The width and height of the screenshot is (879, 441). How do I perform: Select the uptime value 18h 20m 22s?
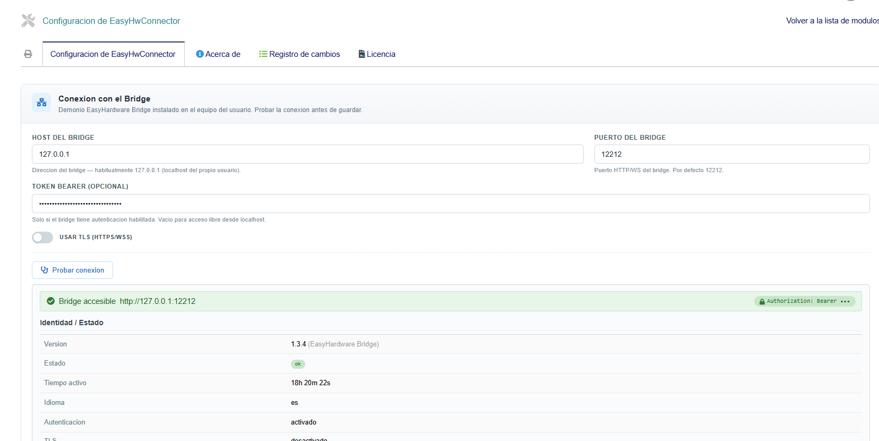311,383
